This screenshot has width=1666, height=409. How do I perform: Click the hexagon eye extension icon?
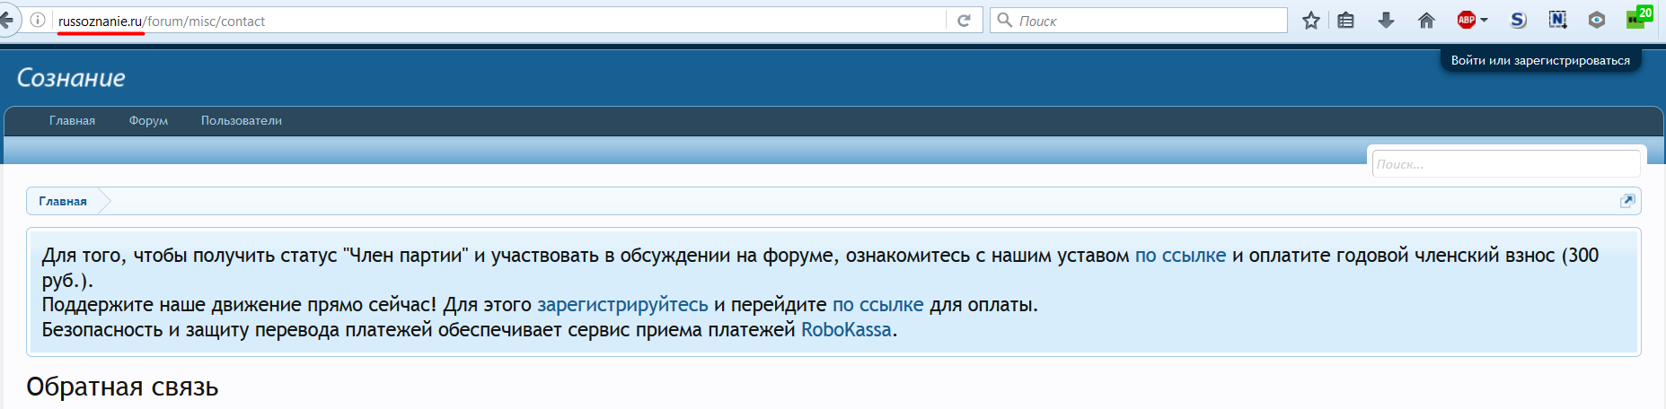click(1596, 21)
